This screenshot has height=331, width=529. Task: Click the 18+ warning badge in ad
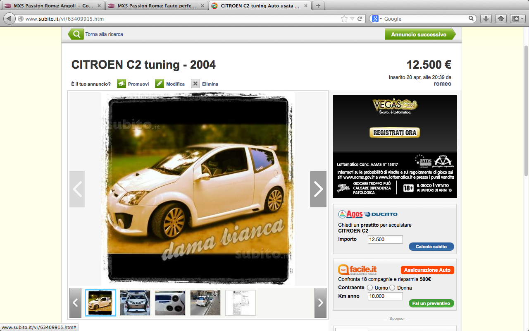tap(408, 188)
